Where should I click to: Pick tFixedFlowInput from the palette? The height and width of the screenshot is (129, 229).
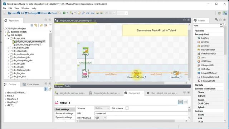[x=207, y=53]
